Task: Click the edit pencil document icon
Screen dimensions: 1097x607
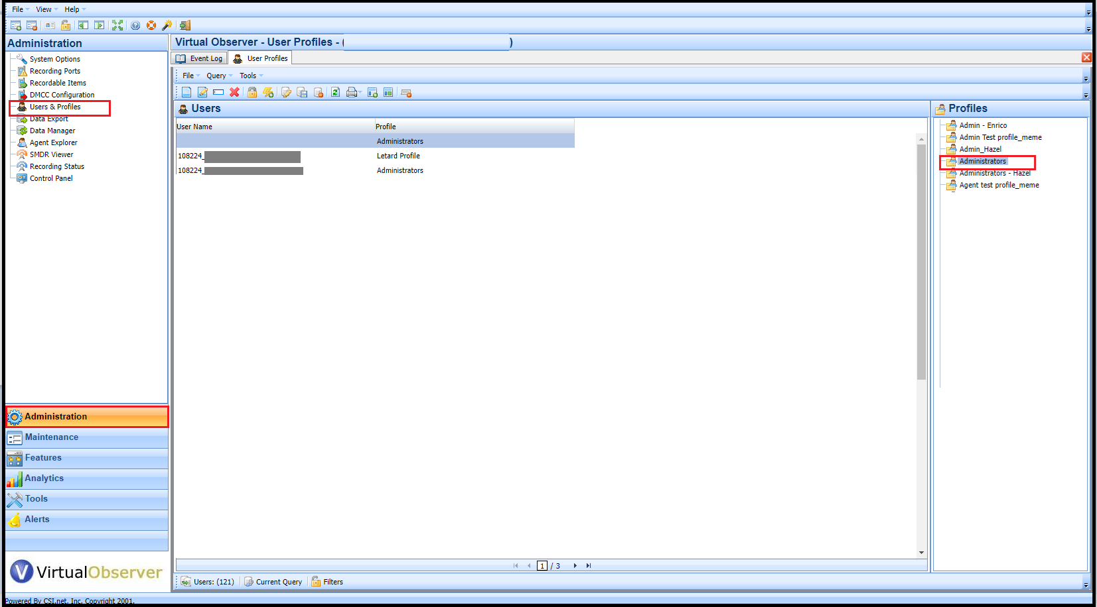Action: tap(202, 92)
